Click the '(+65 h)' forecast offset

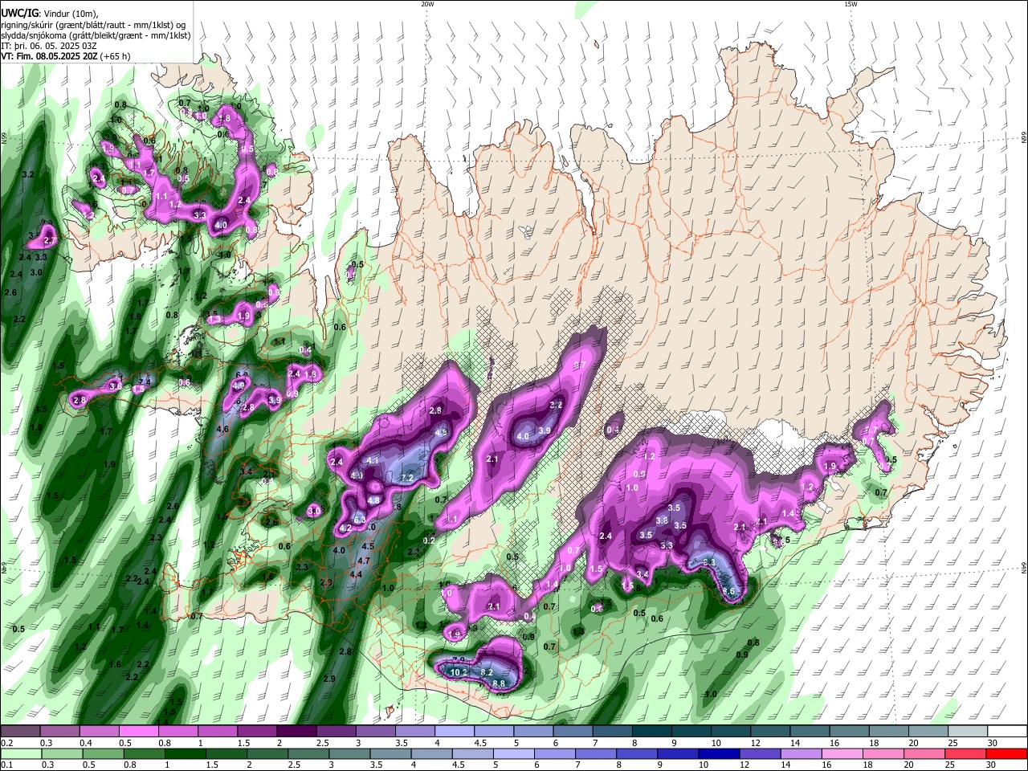click(116, 56)
